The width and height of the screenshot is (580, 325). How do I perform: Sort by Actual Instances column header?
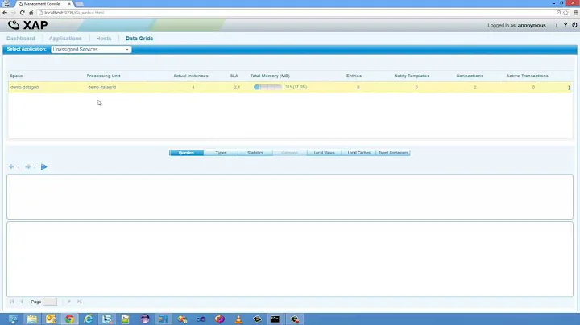pyautogui.click(x=191, y=76)
